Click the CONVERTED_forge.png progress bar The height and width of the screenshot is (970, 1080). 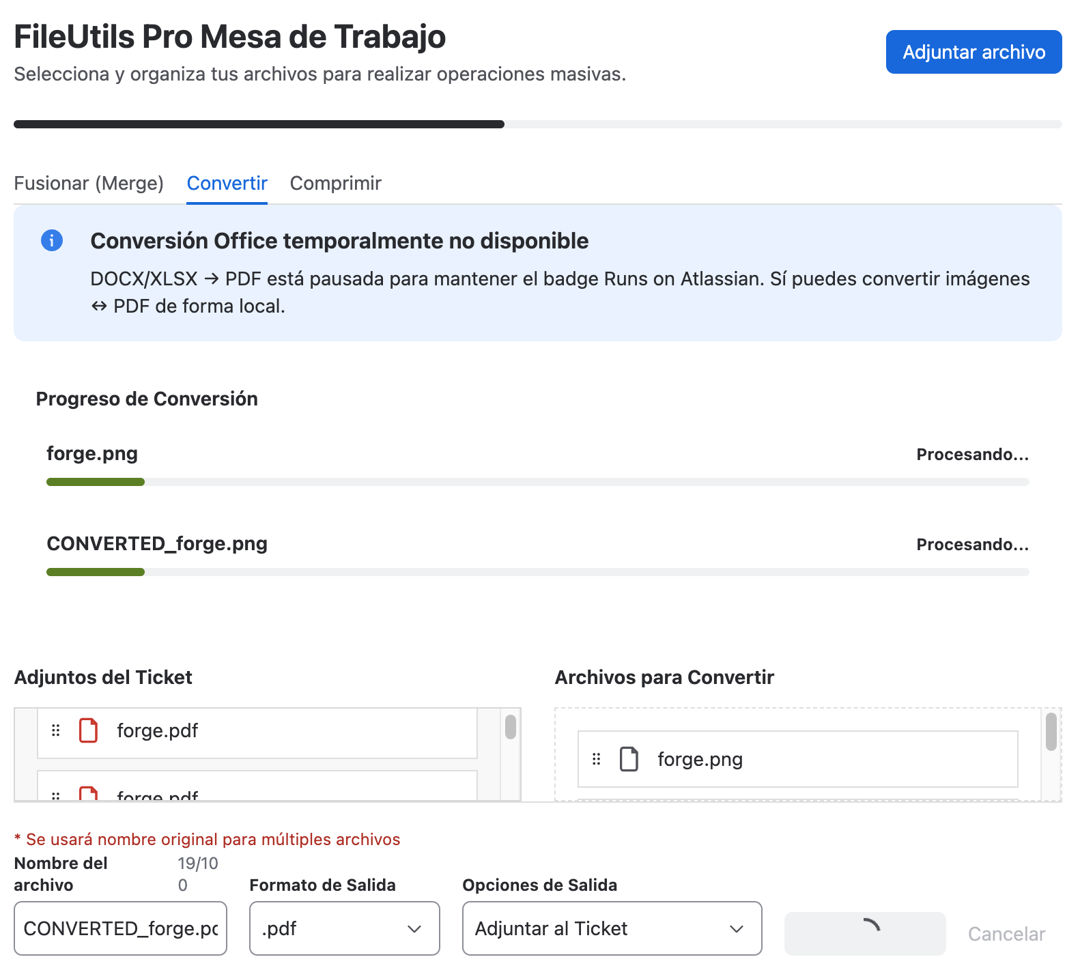pos(538,572)
